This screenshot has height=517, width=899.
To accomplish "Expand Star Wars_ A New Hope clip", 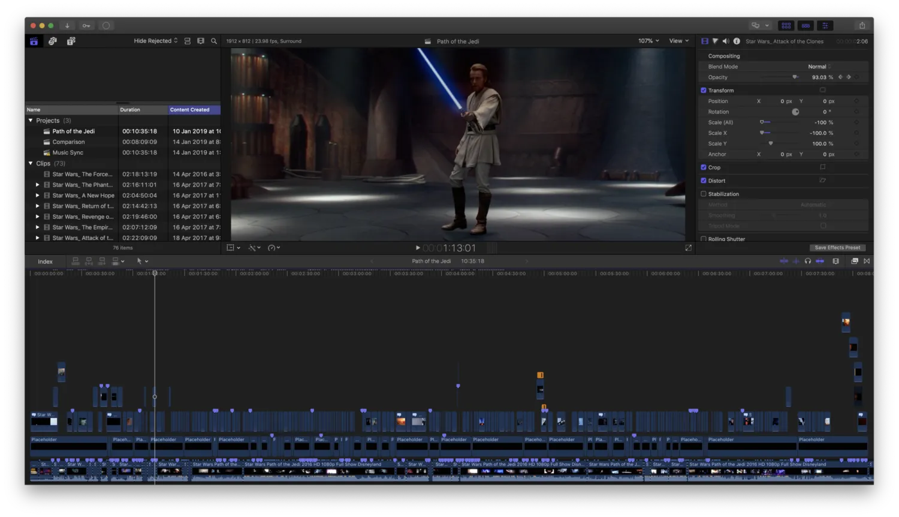I will click(x=37, y=196).
